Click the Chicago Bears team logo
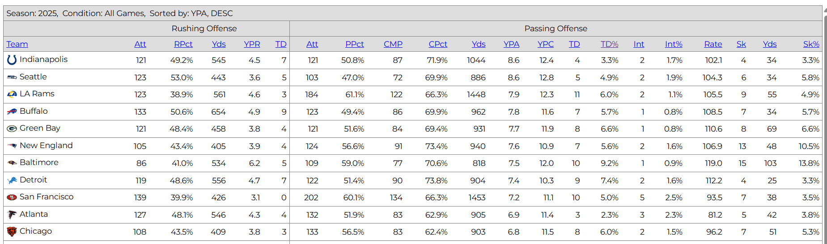The height and width of the screenshot is (244, 827). pyautogui.click(x=12, y=232)
